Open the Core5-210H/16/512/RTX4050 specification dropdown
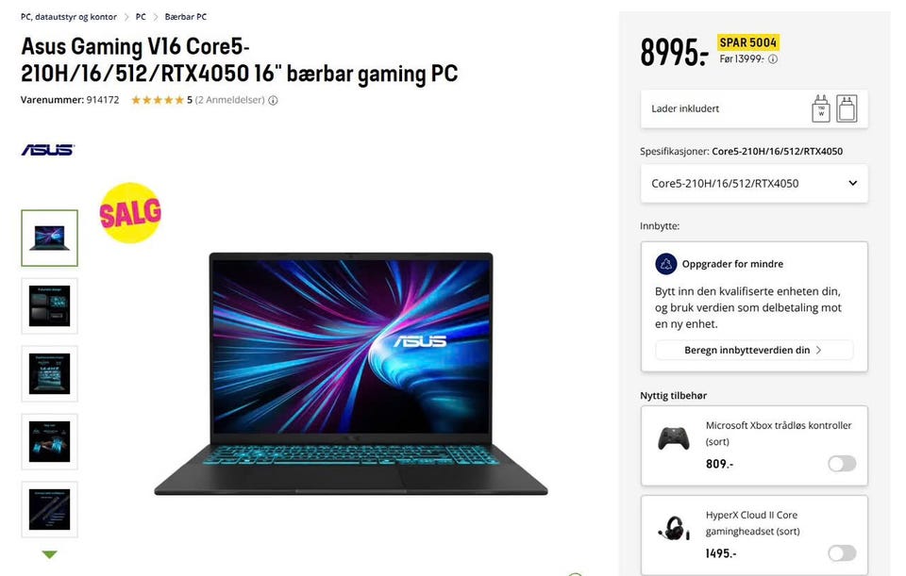This screenshot has height=576, width=906. (x=754, y=184)
